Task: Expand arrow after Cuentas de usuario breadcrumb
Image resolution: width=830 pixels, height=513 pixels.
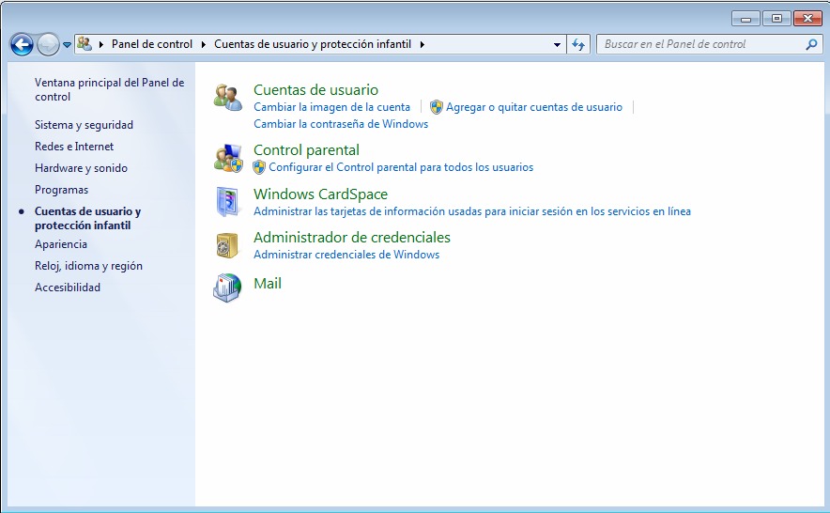Action: 422,44
